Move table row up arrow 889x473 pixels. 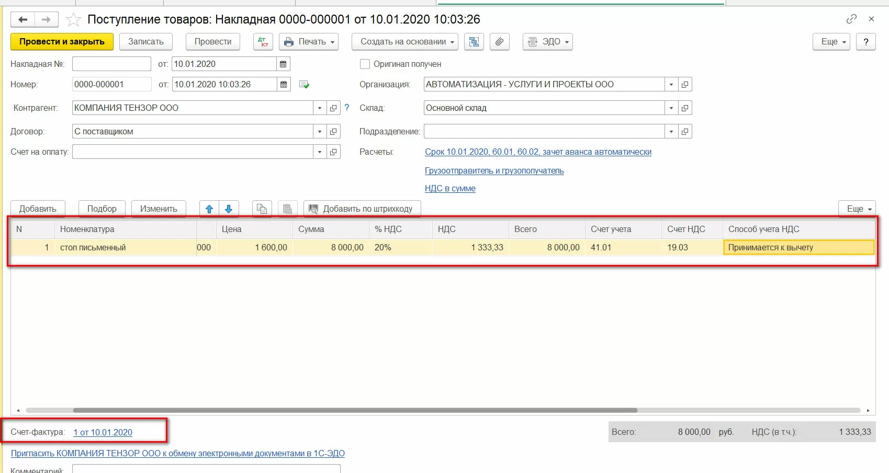click(209, 209)
